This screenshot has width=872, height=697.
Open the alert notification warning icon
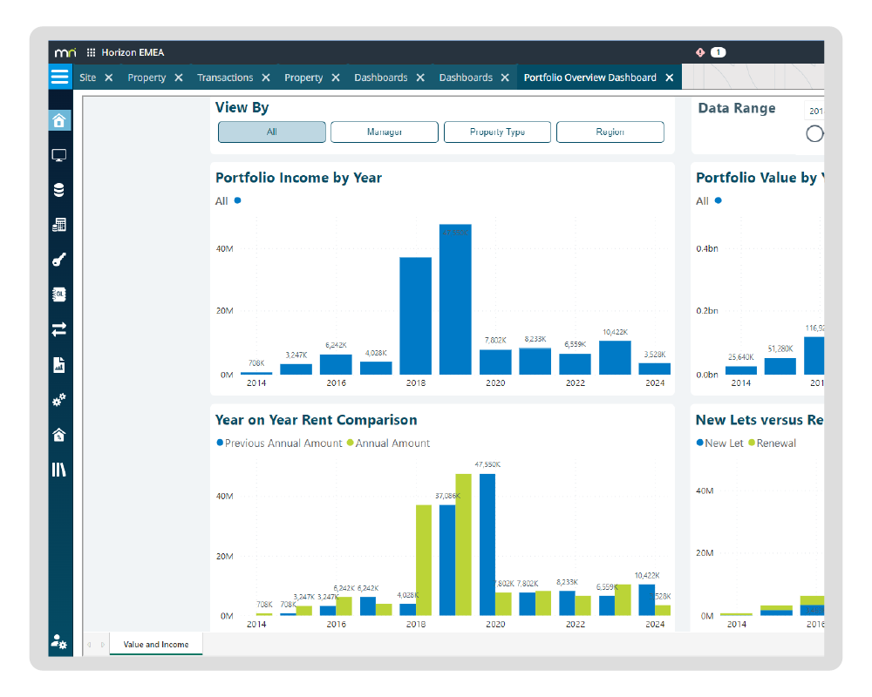pos(700,52)
